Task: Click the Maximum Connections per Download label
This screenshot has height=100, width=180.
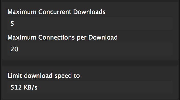Action: tap(62, 38)
